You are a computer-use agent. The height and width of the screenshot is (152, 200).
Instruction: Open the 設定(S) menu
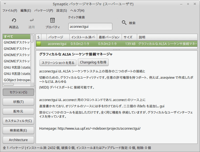[x=61, y=10]
